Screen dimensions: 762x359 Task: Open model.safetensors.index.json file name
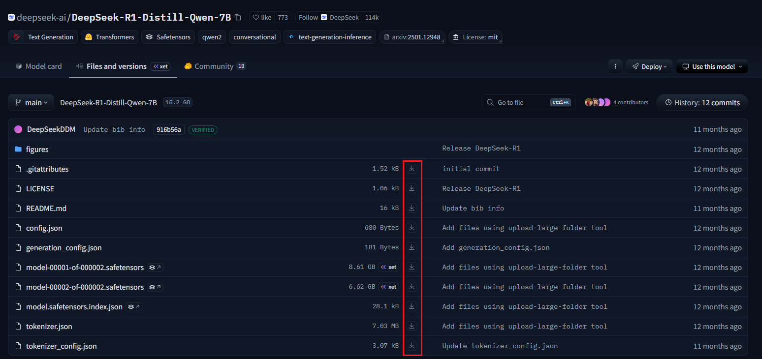[x=74, y=306]
